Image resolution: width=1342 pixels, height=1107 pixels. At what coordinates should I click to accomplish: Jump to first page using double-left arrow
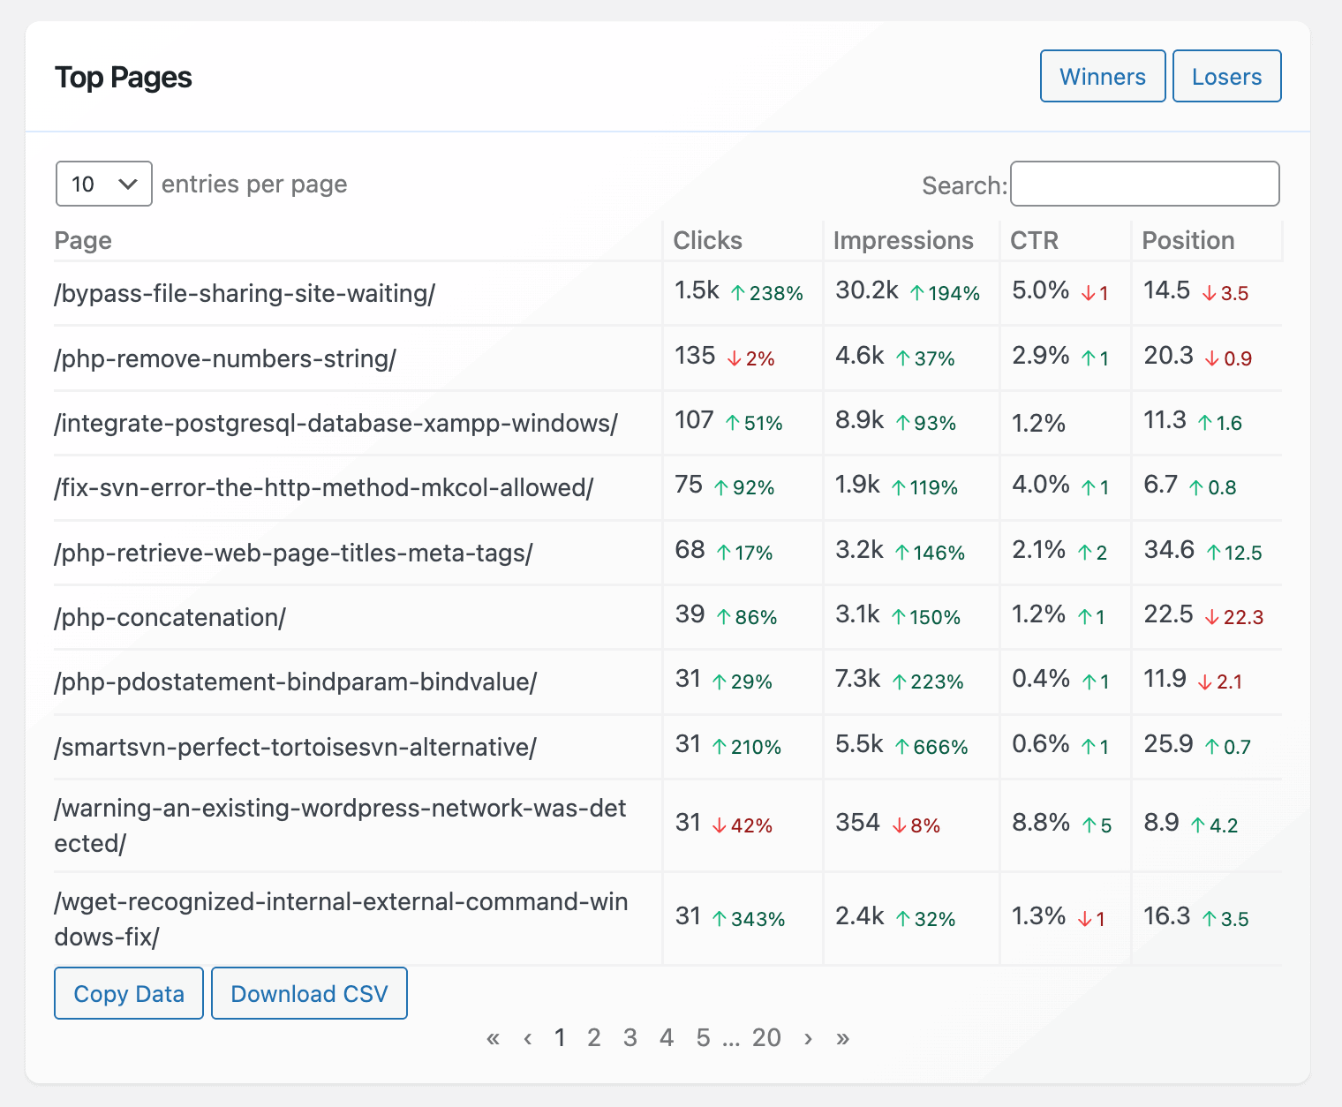pyautogui.click(x=493, y=1038)
